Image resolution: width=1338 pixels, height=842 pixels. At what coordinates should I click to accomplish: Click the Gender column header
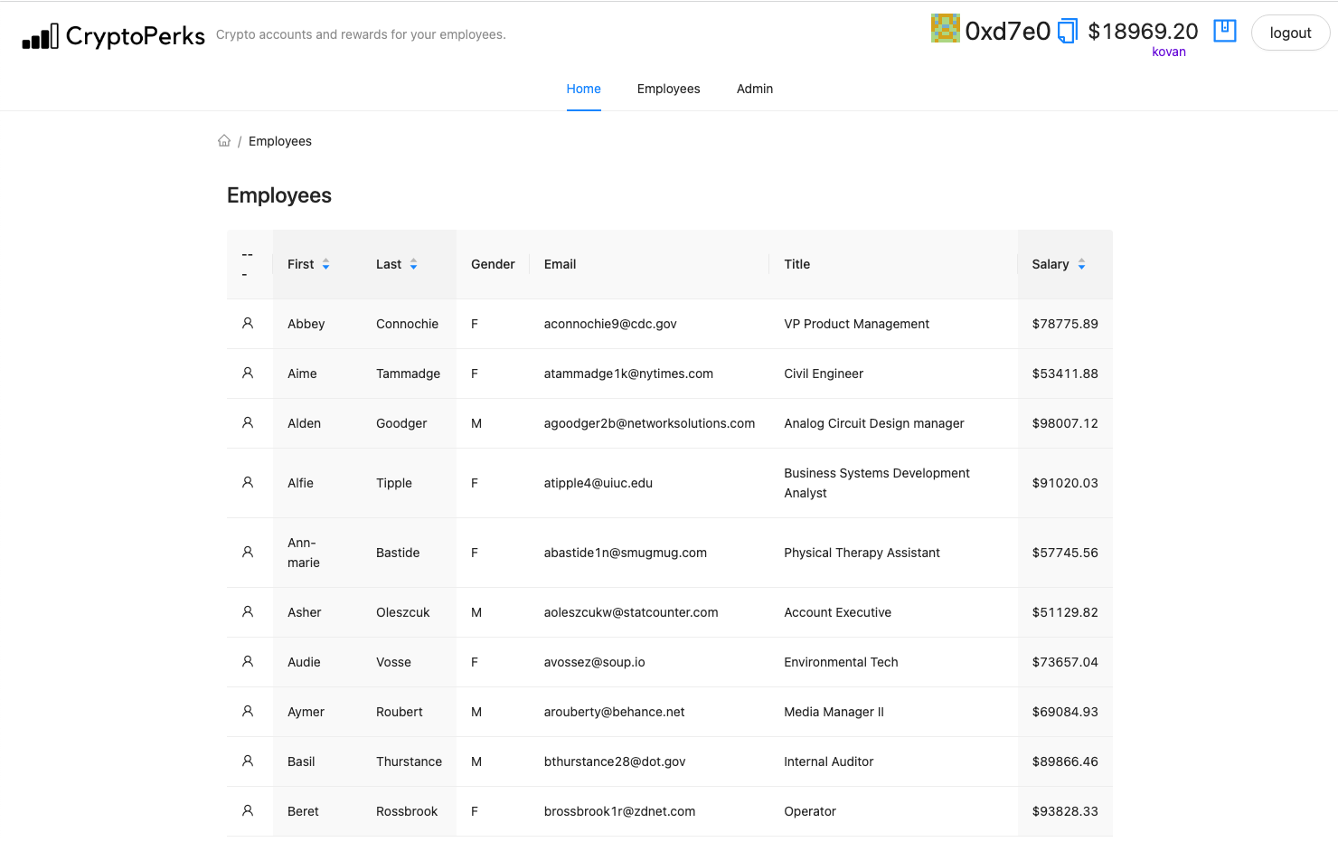[x=493, y=264]
